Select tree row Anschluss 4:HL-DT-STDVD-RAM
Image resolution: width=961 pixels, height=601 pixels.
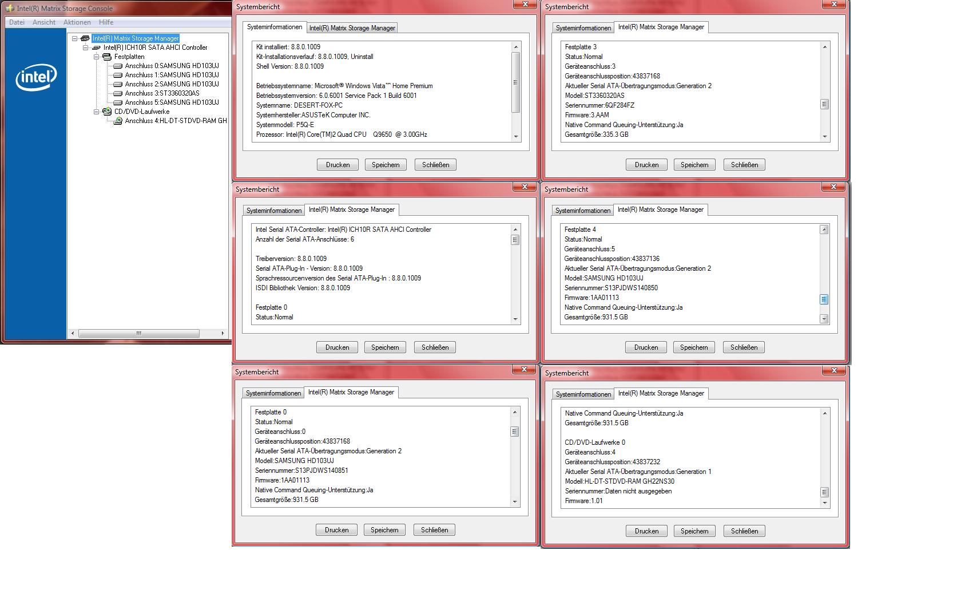click(x=176, y=121)
